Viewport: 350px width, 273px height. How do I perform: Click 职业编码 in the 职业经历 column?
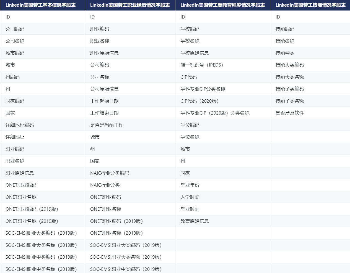[130, 29]
